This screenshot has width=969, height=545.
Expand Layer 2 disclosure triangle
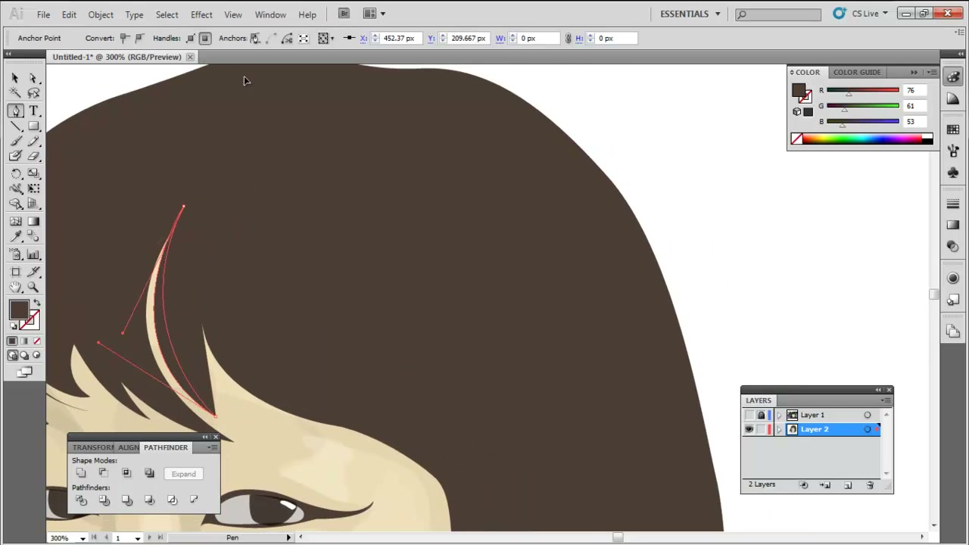click(780, 429)
